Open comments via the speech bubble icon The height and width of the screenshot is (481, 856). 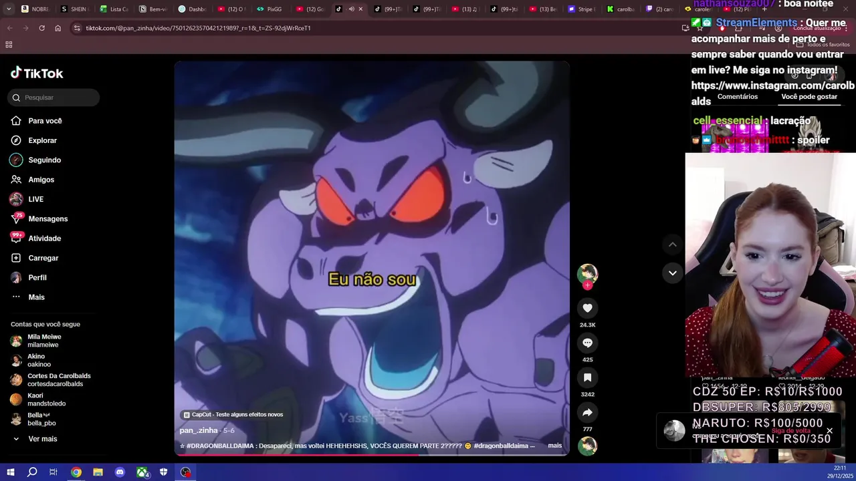point(587,343)
